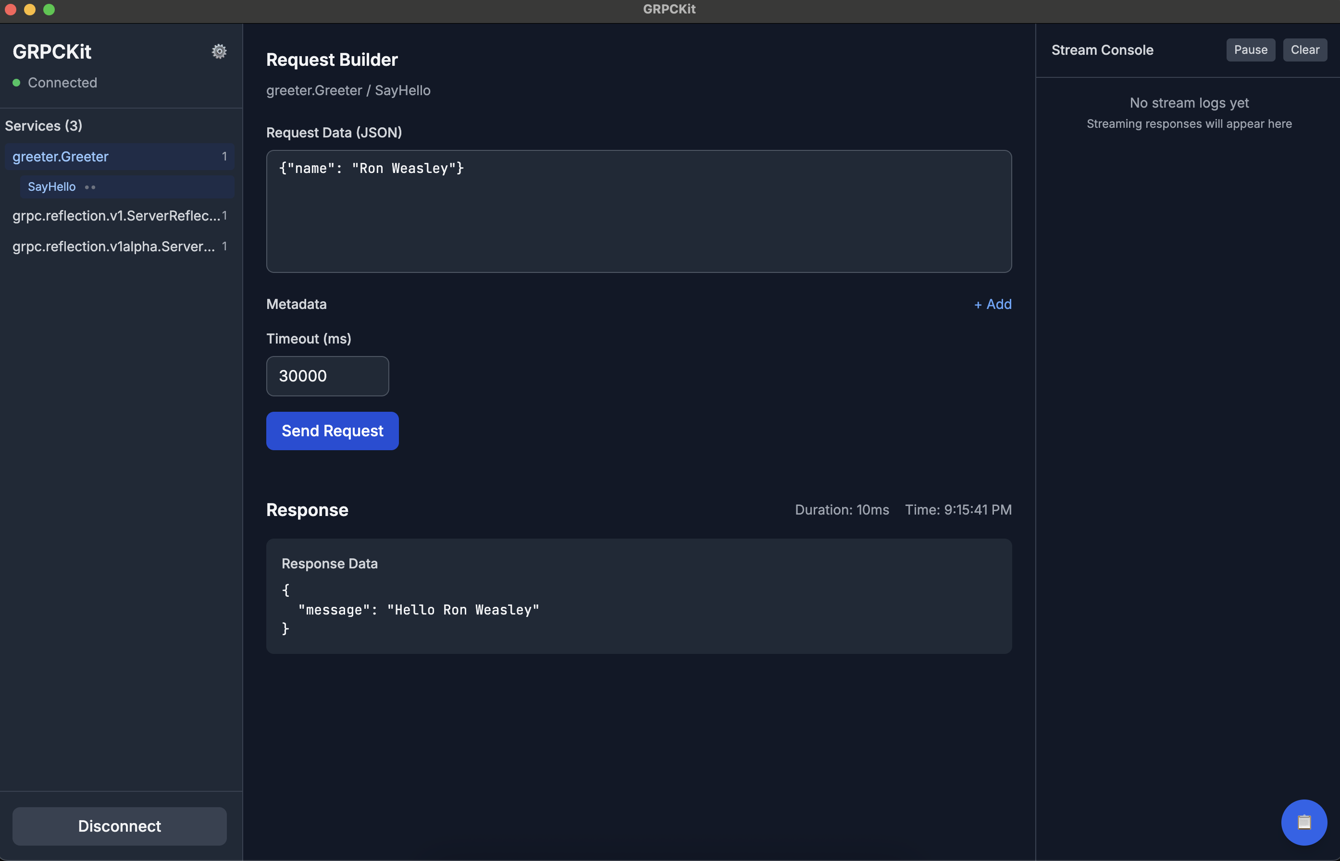Focus the Request Data JSON text area

pyautogui.click(x=639, y=211)
